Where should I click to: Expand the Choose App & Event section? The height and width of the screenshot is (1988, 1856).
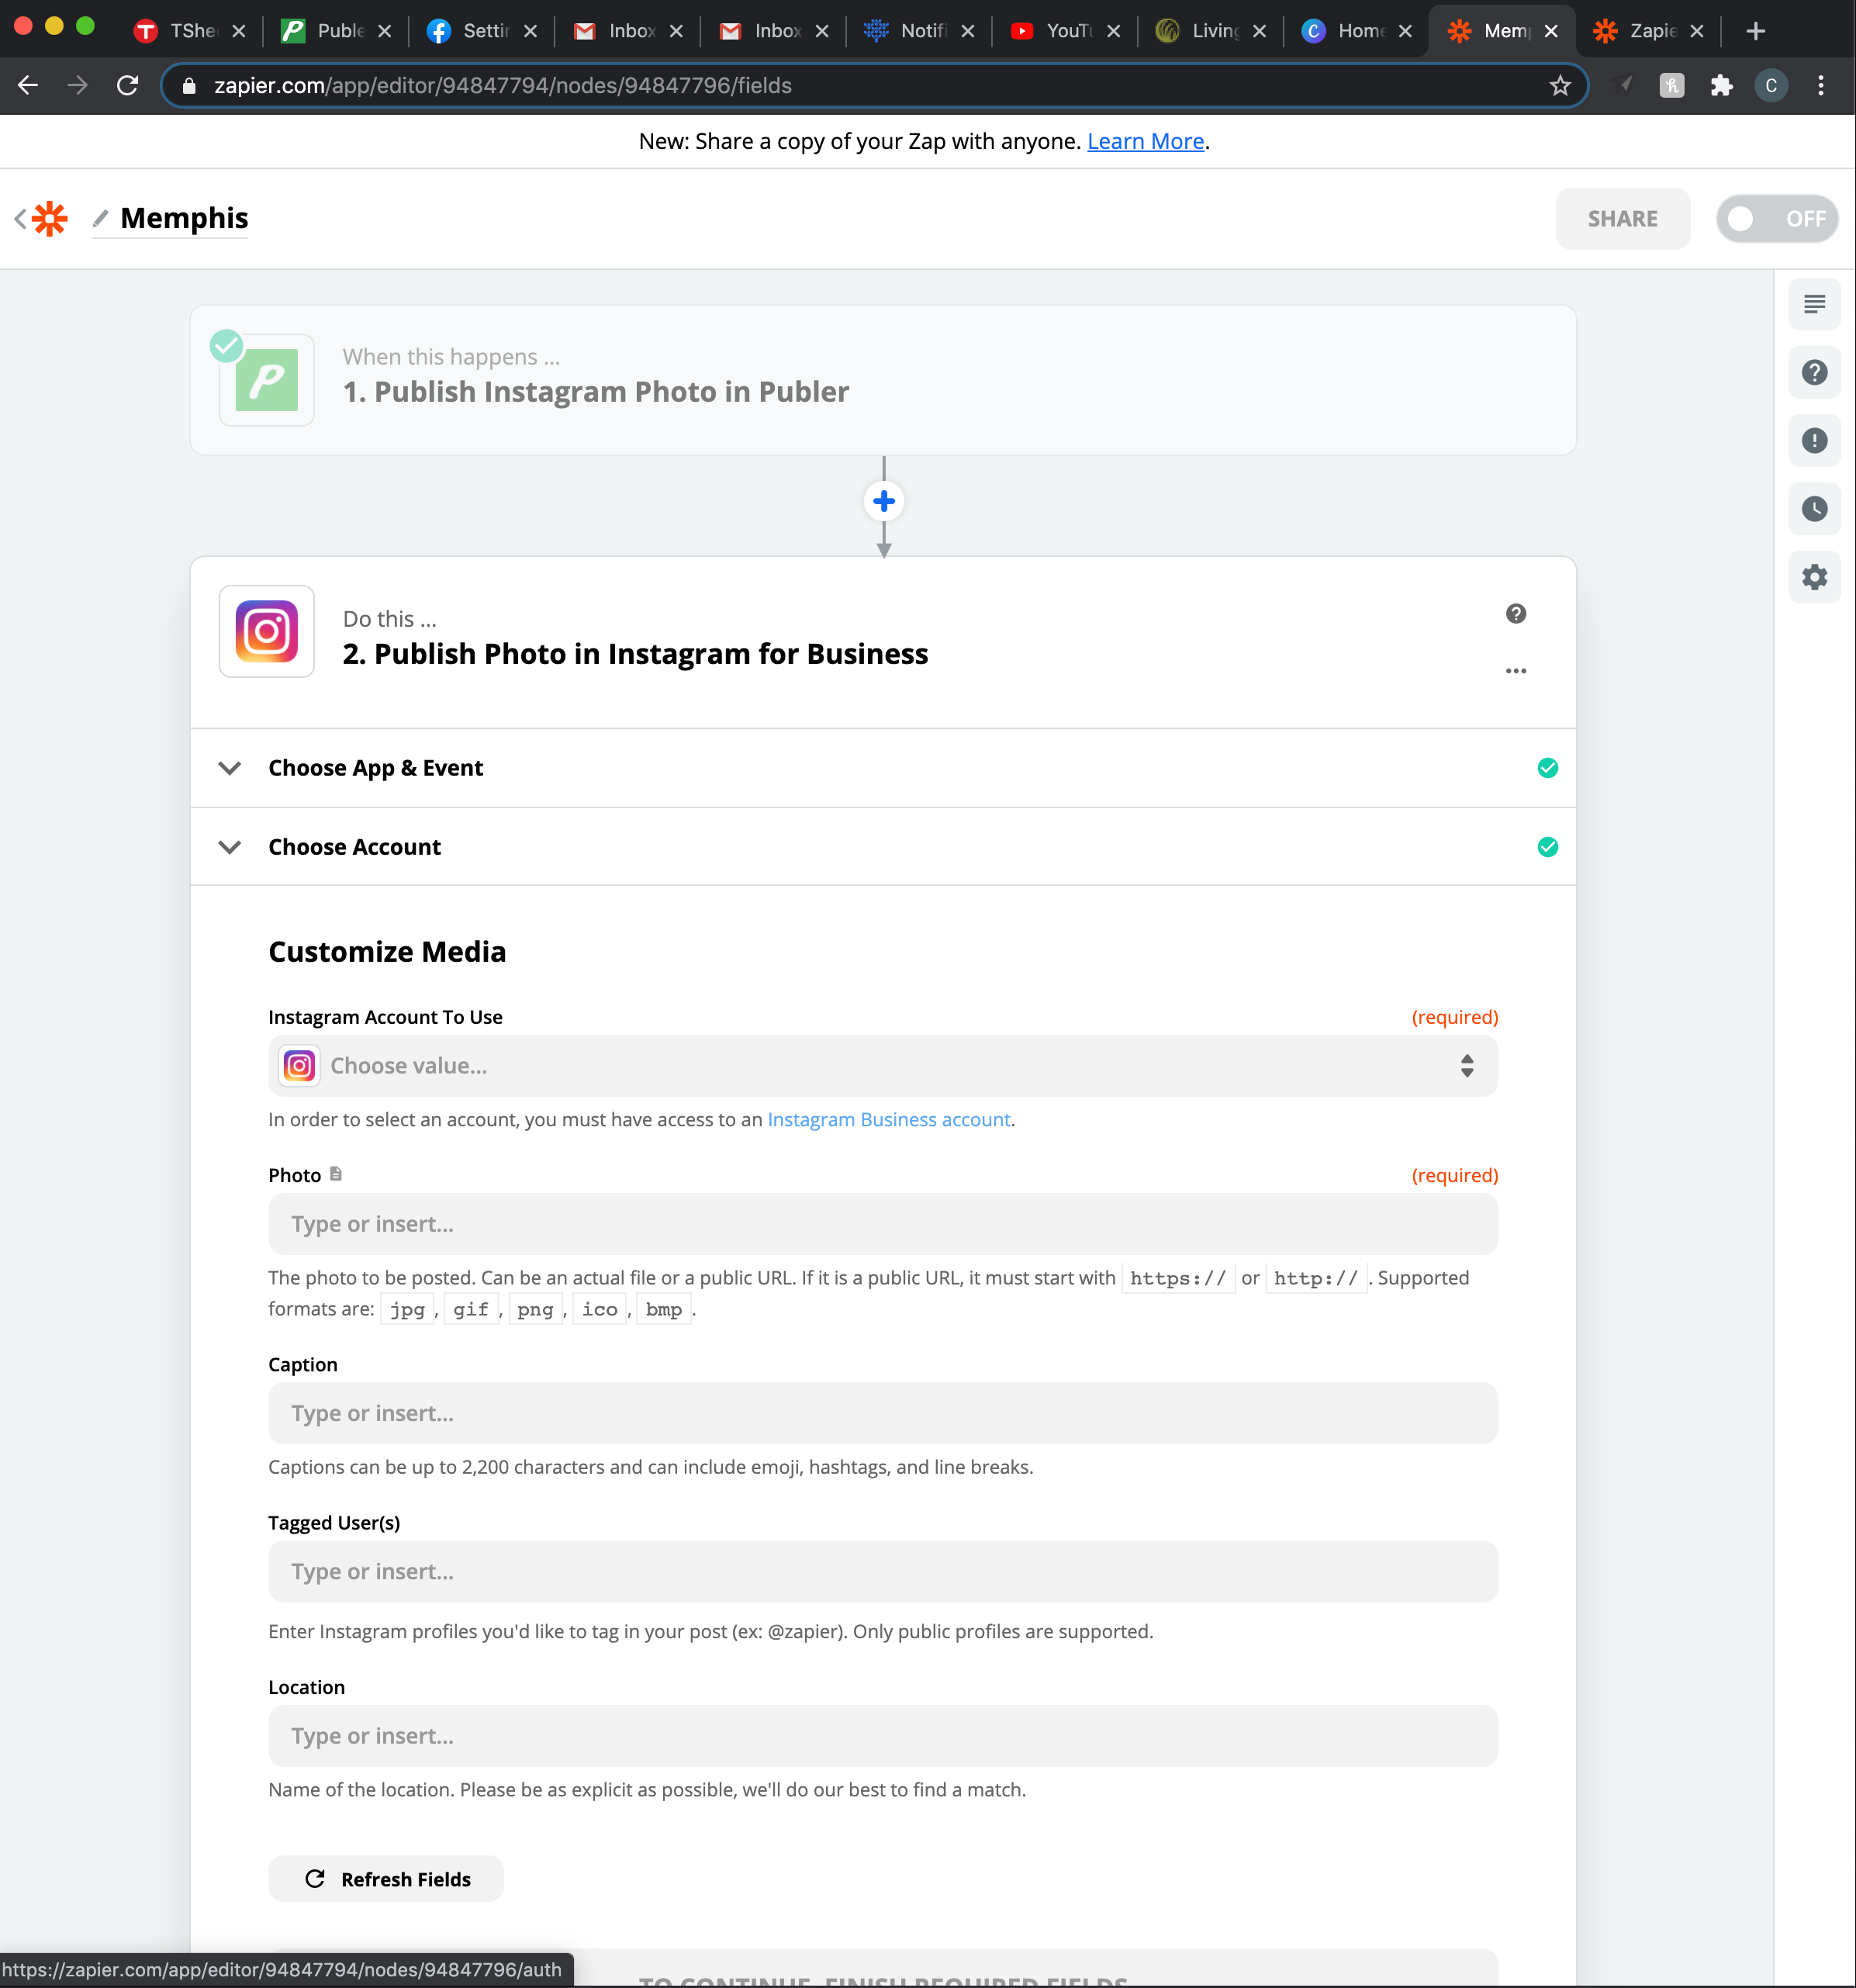click(x=883, y=768)
